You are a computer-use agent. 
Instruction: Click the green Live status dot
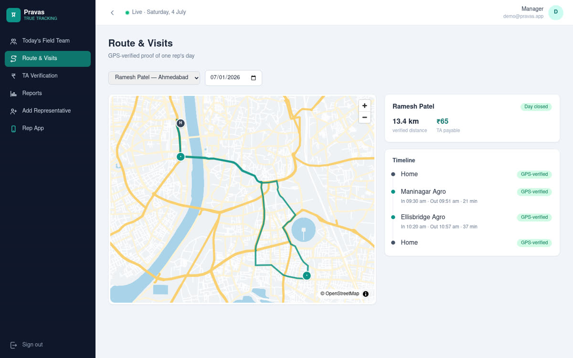pos(127,12)
